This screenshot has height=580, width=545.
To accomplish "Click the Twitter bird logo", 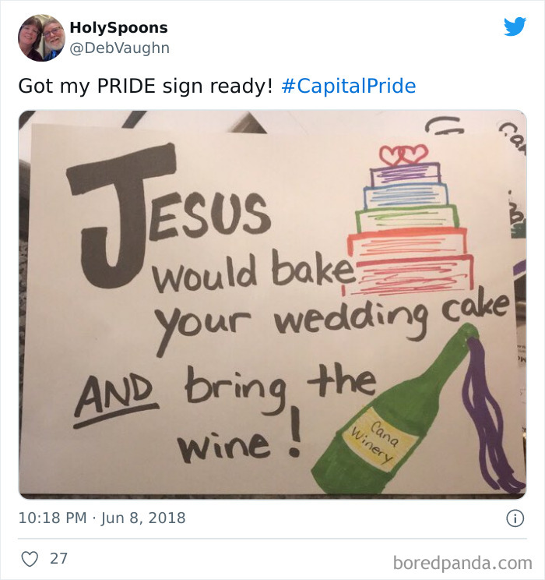I will click(515, 27).
